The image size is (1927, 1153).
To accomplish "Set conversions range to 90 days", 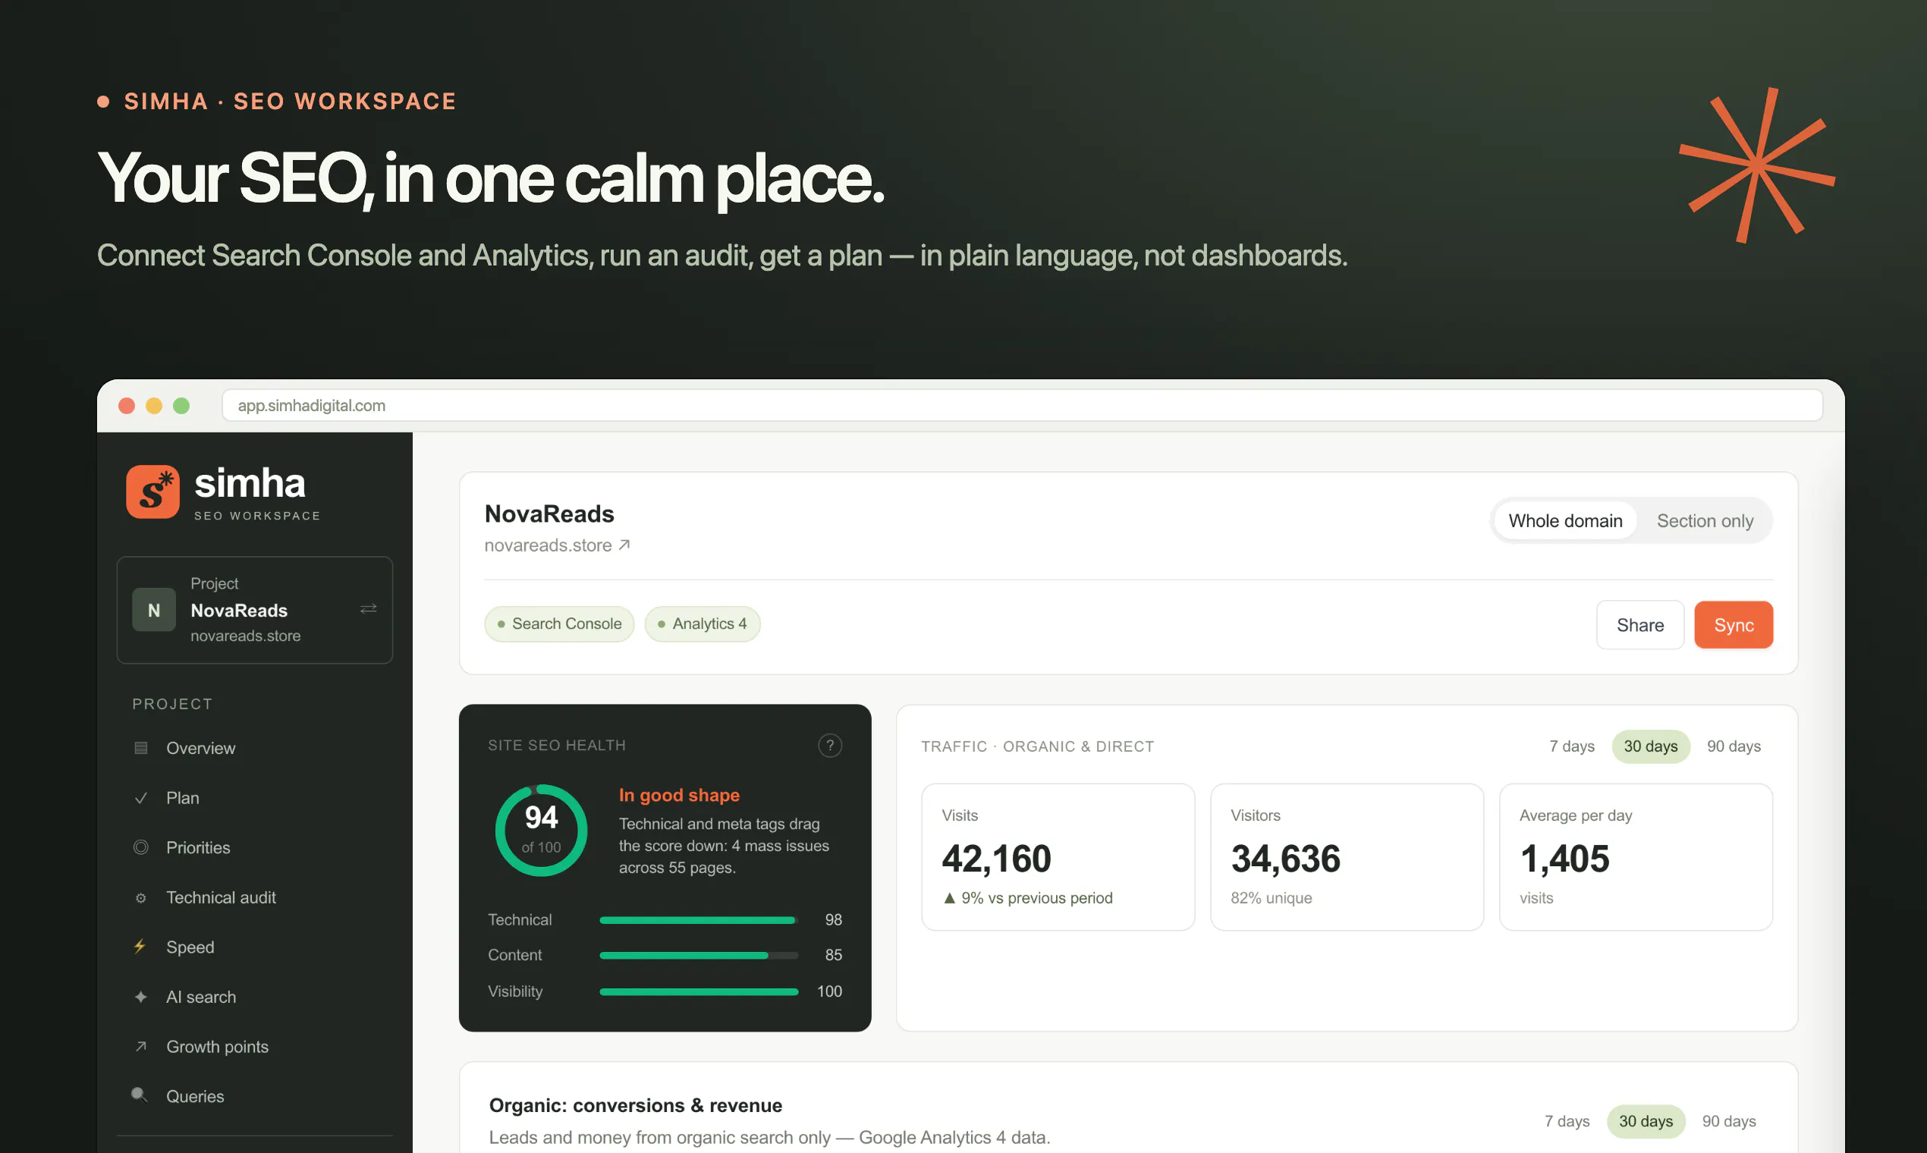I will [x=1729, y=1120].
